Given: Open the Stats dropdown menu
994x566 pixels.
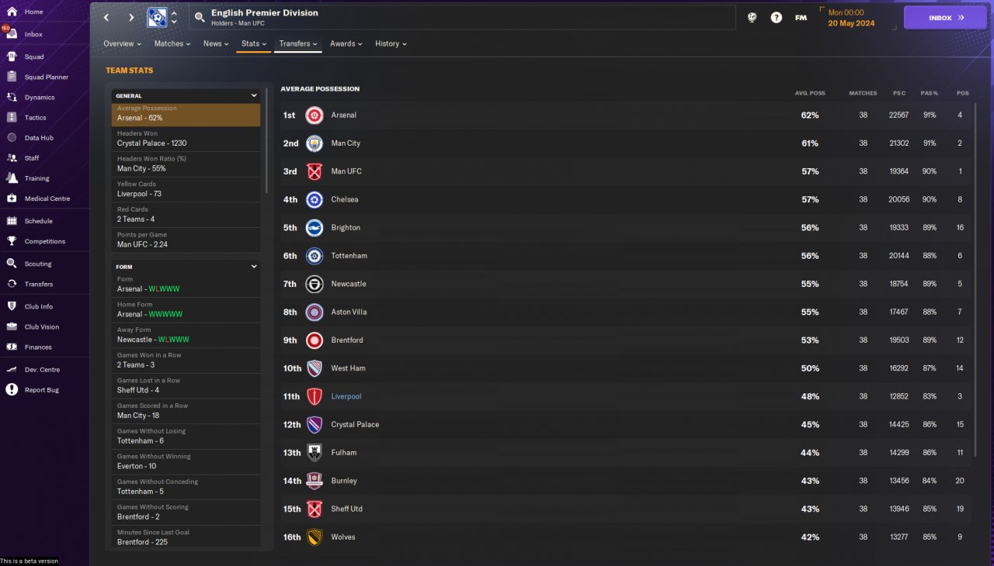Looking at the screenshot, I should 254,44.
